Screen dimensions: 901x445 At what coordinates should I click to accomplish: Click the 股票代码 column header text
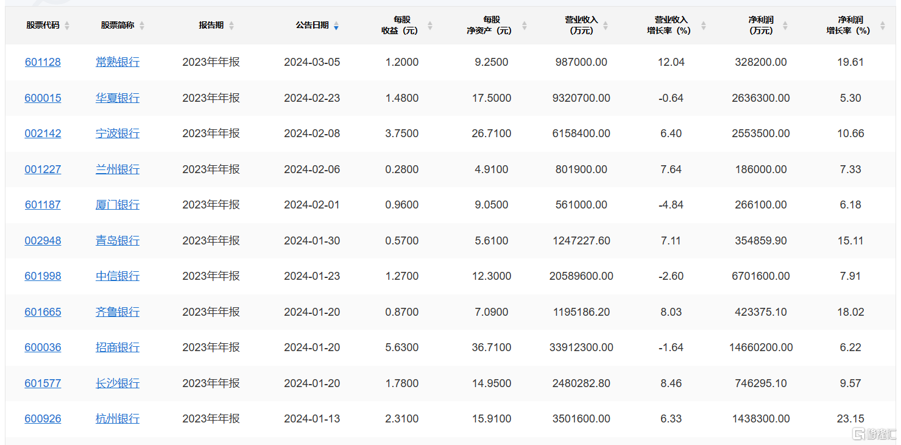[x=43, y=26]
